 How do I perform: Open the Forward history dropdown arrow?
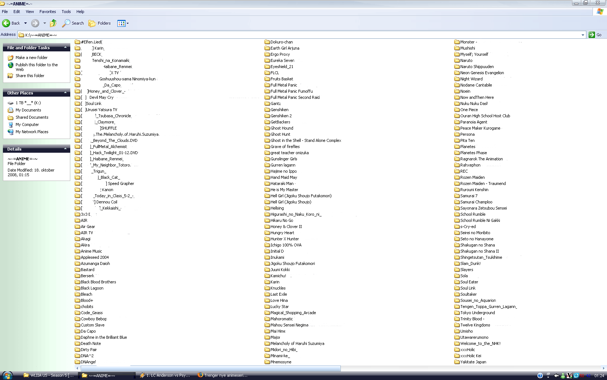pyautogui.click(x=45, y=23)
